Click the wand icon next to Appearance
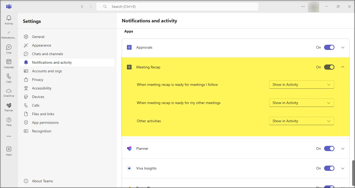Viewport: 355px width, 188px height. (x=26, y=45)
